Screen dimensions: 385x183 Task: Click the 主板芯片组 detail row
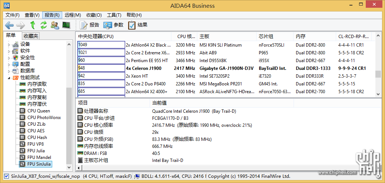tap(185, 160)
